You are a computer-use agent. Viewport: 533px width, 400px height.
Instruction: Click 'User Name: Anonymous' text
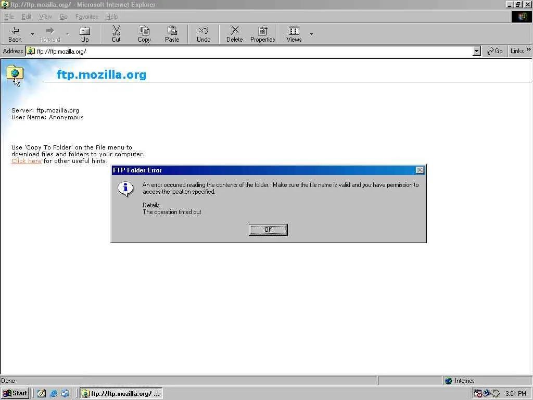tap(47, 117)
